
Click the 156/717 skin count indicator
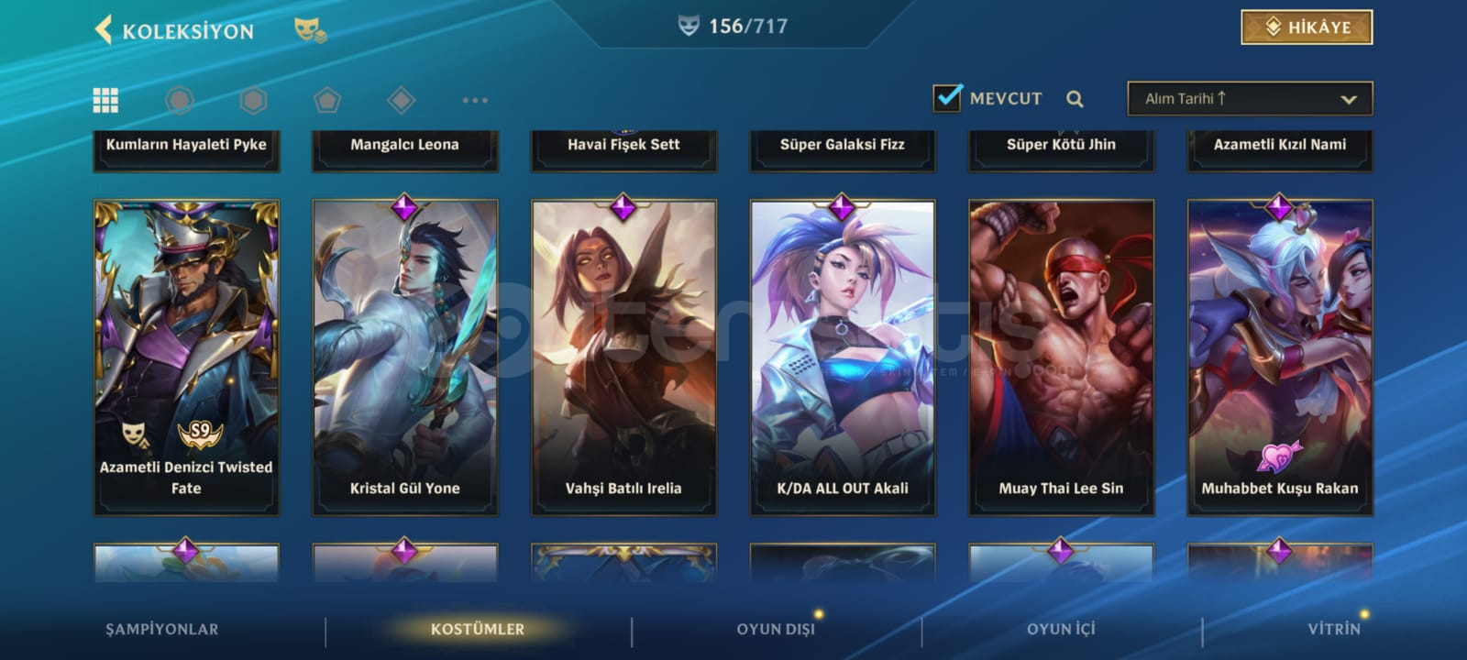[733, 26]
